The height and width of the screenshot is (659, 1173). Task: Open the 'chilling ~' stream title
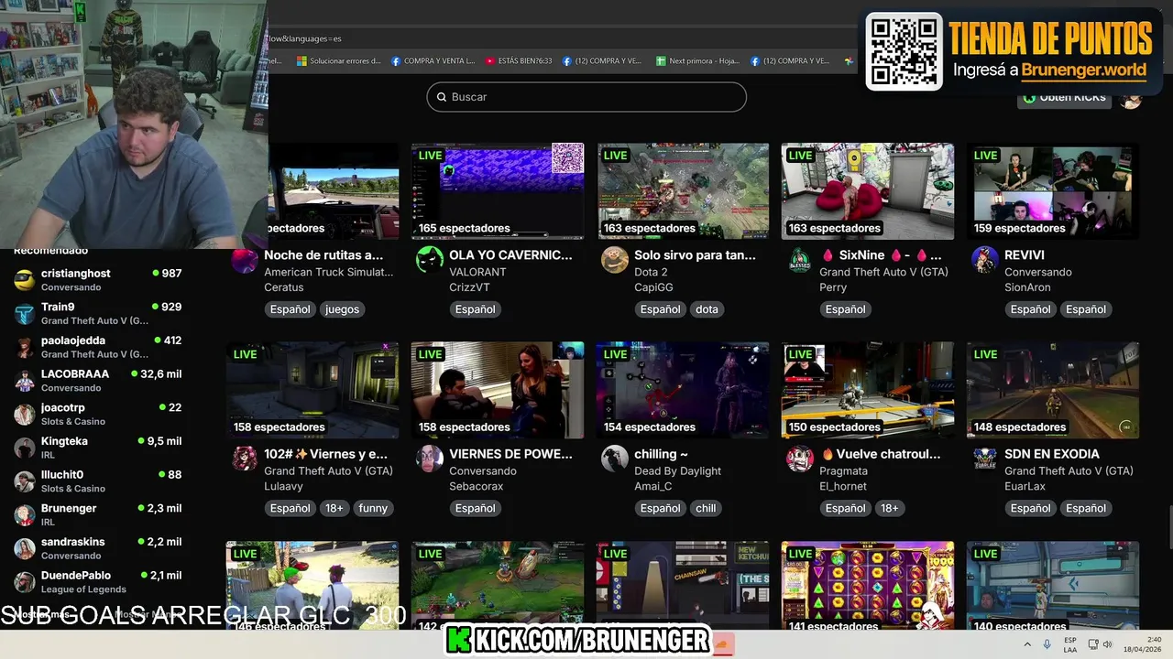tap(661, 454)
